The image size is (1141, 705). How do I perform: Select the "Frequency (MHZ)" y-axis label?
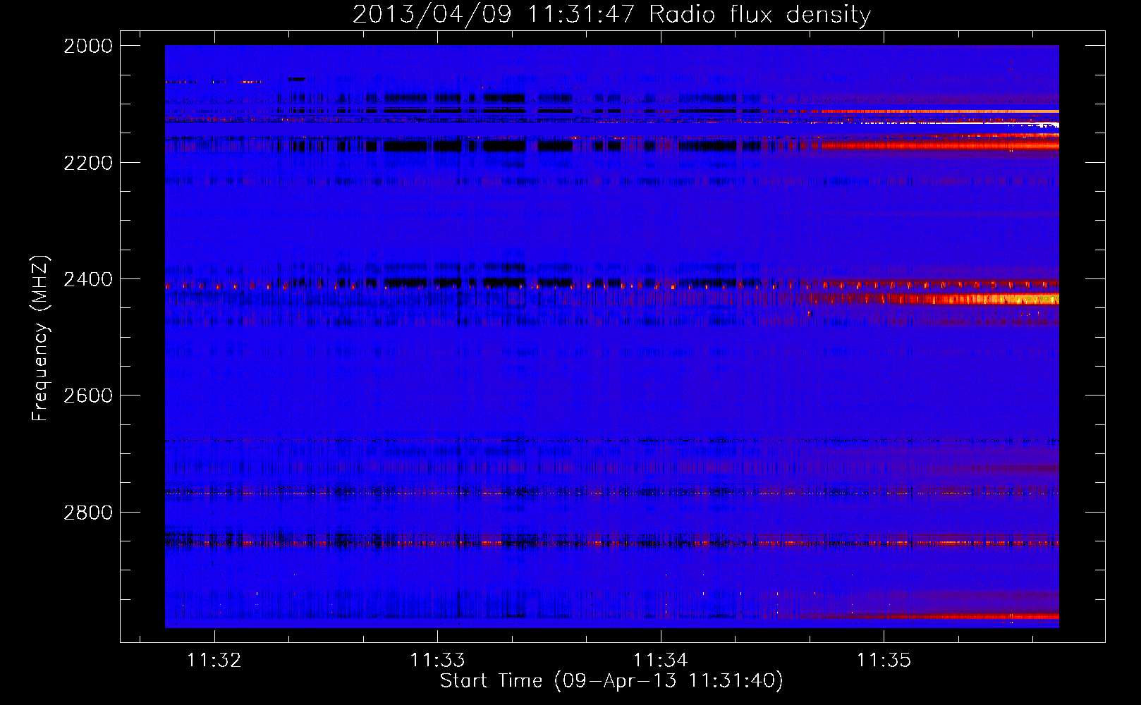[40, 338]
